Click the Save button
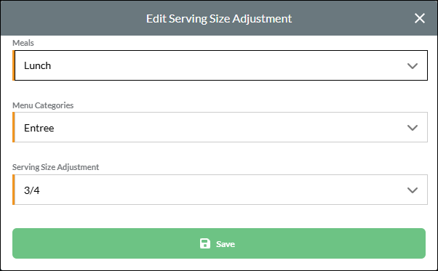This screenshot has height=271, width=438. point(219,243)
